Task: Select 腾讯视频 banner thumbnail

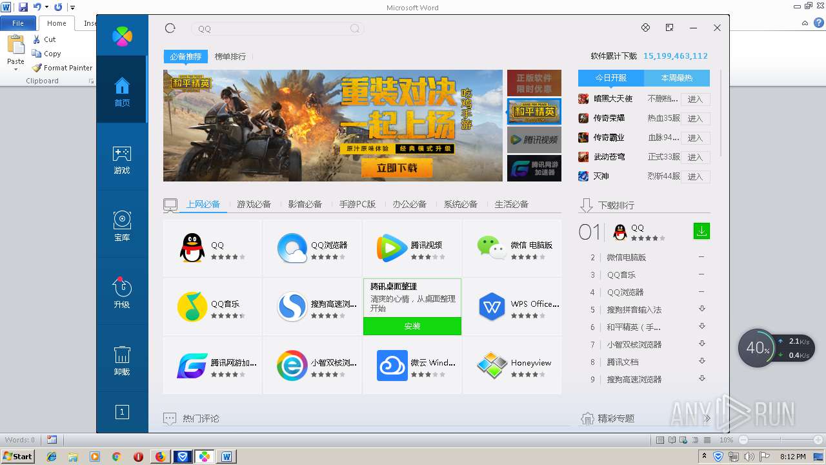Action: point(534,139)
